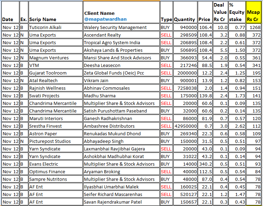Click Satish Purushottam Paseband cell
The height and width of the screenshot is (206, 263).
[x=121, y=111]
